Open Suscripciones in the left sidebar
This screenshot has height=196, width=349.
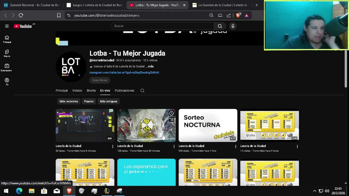[7, 68]
